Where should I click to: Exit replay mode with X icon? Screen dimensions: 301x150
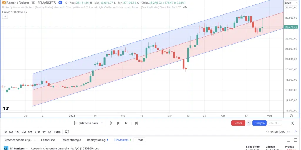pyautogui.click(x=292, y=123)
